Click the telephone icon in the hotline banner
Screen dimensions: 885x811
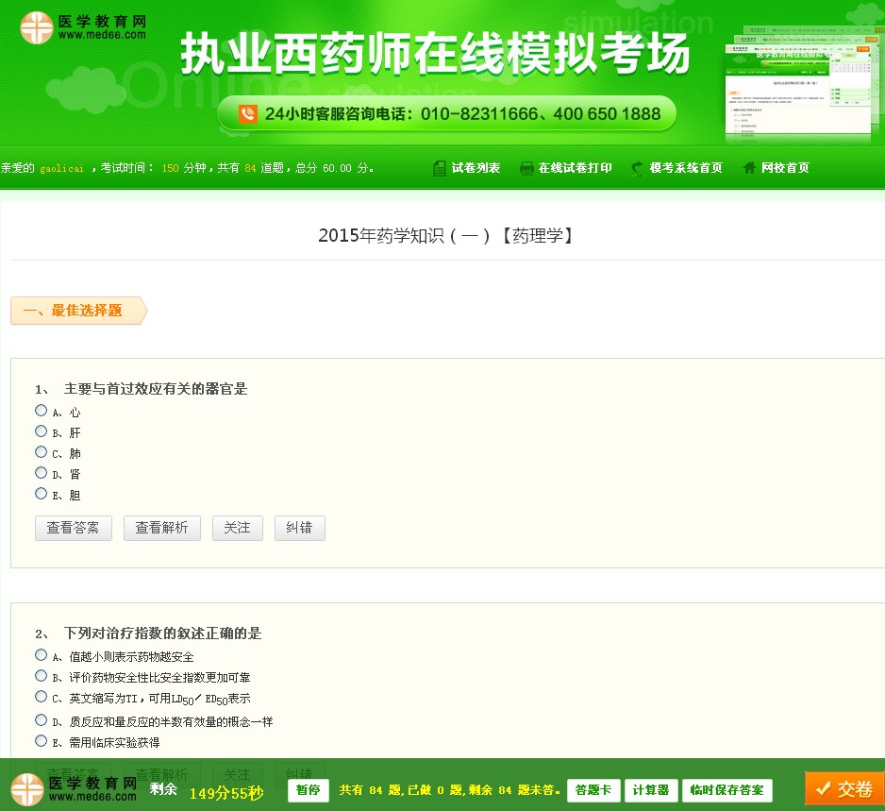246,112
